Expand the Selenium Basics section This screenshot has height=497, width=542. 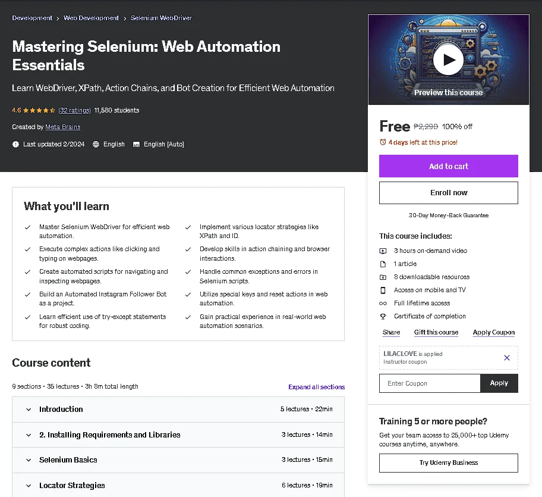(x=178, y=460)
